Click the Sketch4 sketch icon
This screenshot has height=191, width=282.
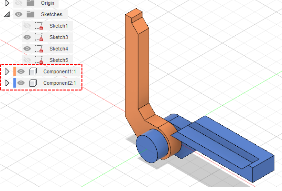[x=39, y=49]
